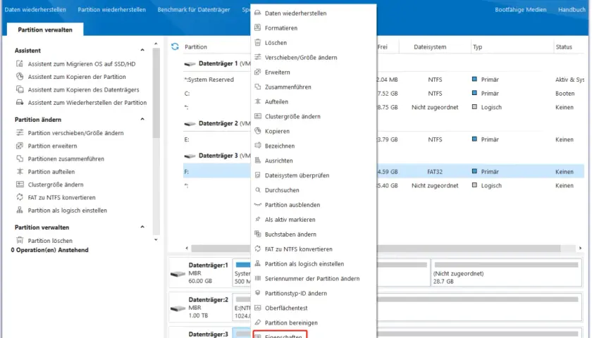The image size is (592, 338).
Task: Click right arrow of horizontal scrollbar
Action: 580,248
